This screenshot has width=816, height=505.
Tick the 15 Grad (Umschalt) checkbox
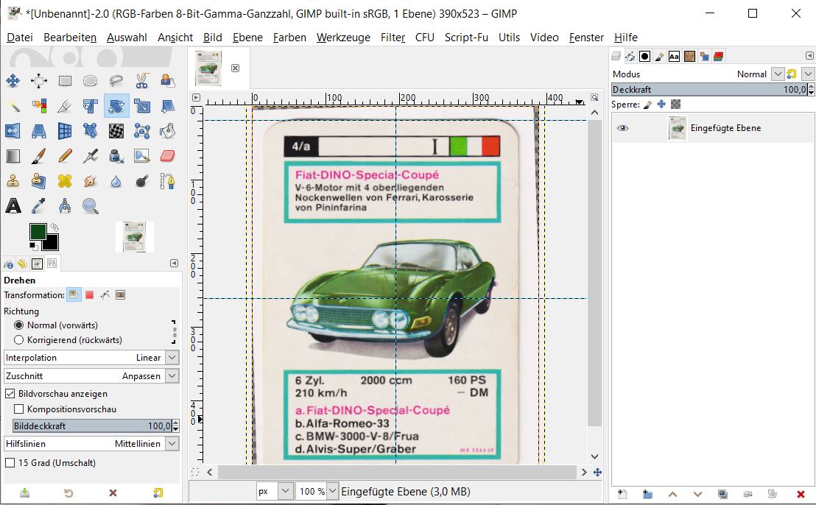(10, 463)
